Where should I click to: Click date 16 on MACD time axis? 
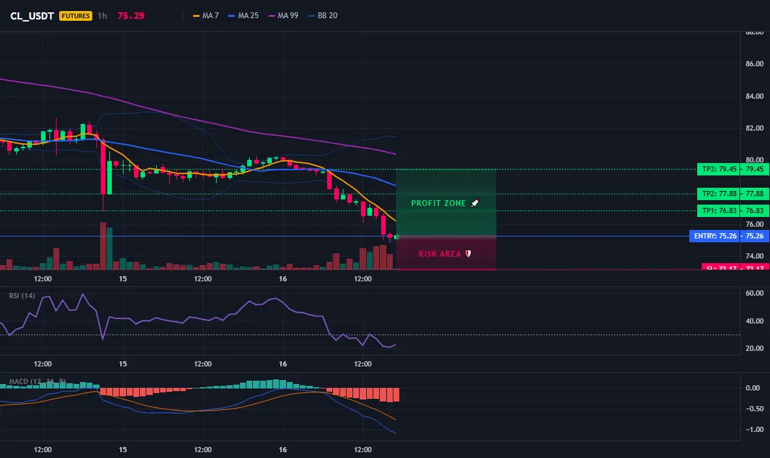click(x=283, y=450)
